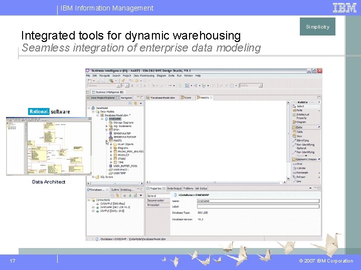The width and height of the screenshot is (361, 270).
Task: Switch to the Problems tab
Action: pyautogui.click(x=188, y=188)
